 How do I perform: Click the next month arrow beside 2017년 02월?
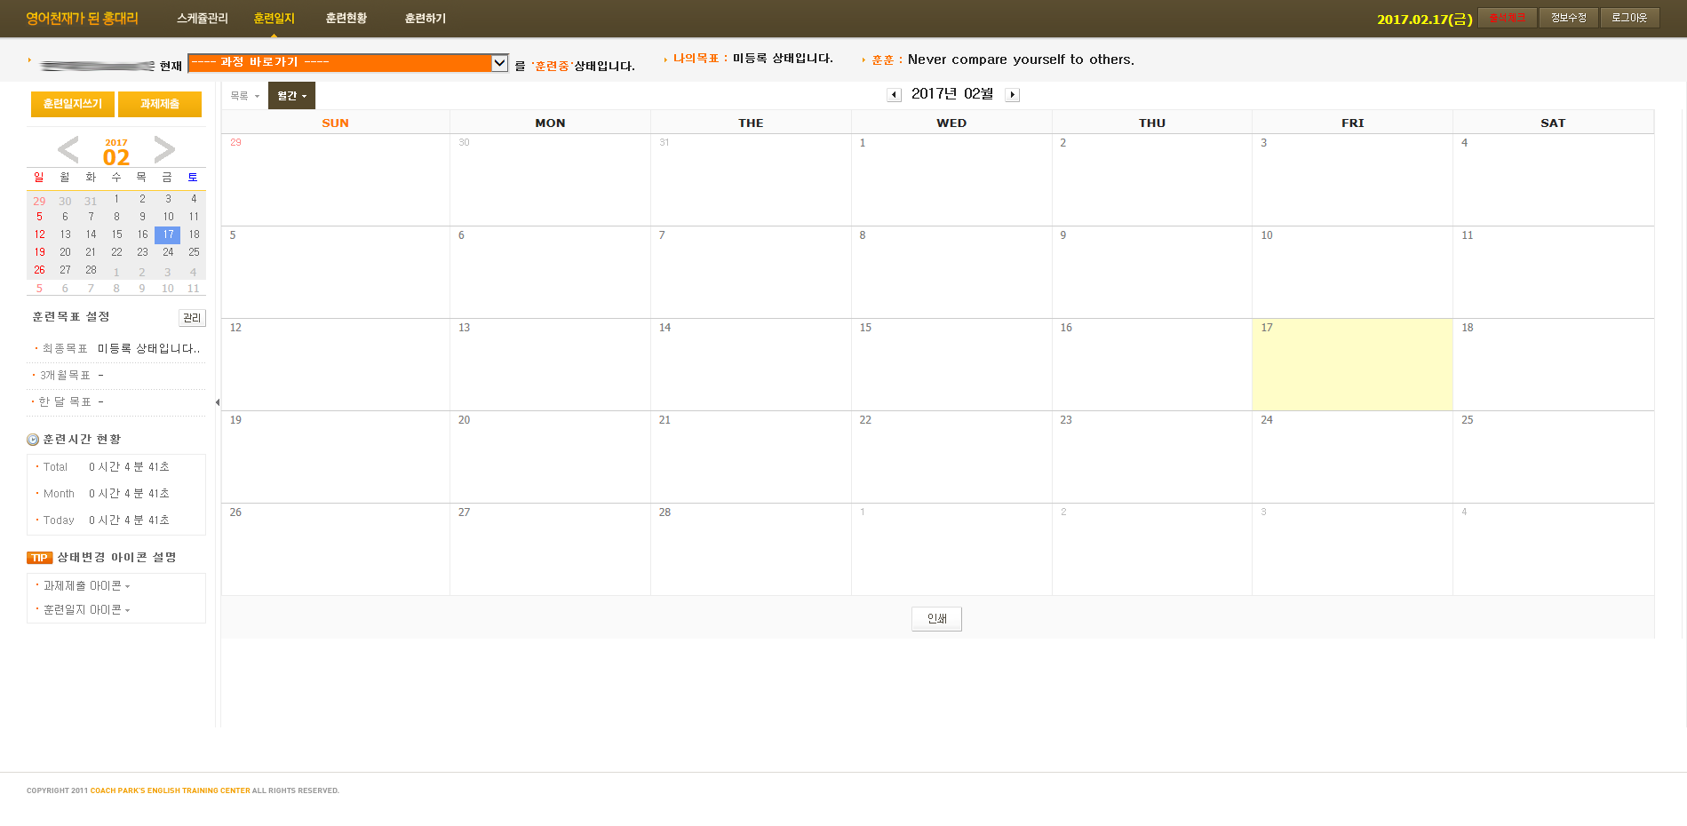(x=1012, y=95)
